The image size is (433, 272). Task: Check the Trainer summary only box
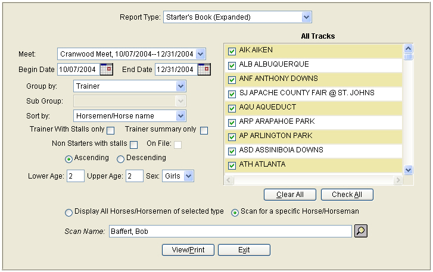(x=204, y=130)
